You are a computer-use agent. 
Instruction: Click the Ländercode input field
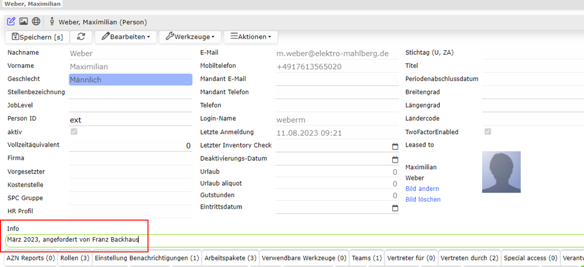point(533,119)
